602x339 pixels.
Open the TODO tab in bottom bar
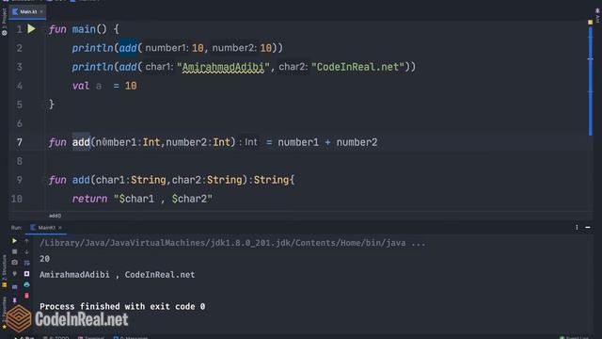(56, 337)
